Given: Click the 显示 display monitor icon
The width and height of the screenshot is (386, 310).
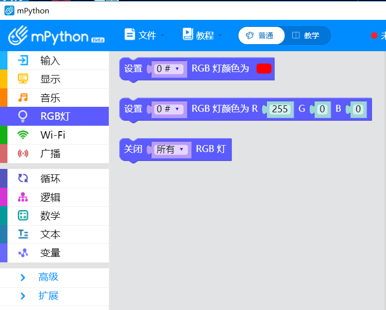Looking at the screenshot, I should coord(23,79).
